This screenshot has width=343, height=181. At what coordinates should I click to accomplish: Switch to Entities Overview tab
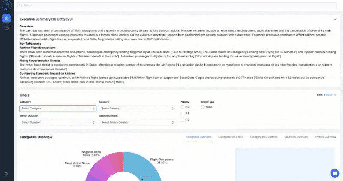[x=325, y=137]
